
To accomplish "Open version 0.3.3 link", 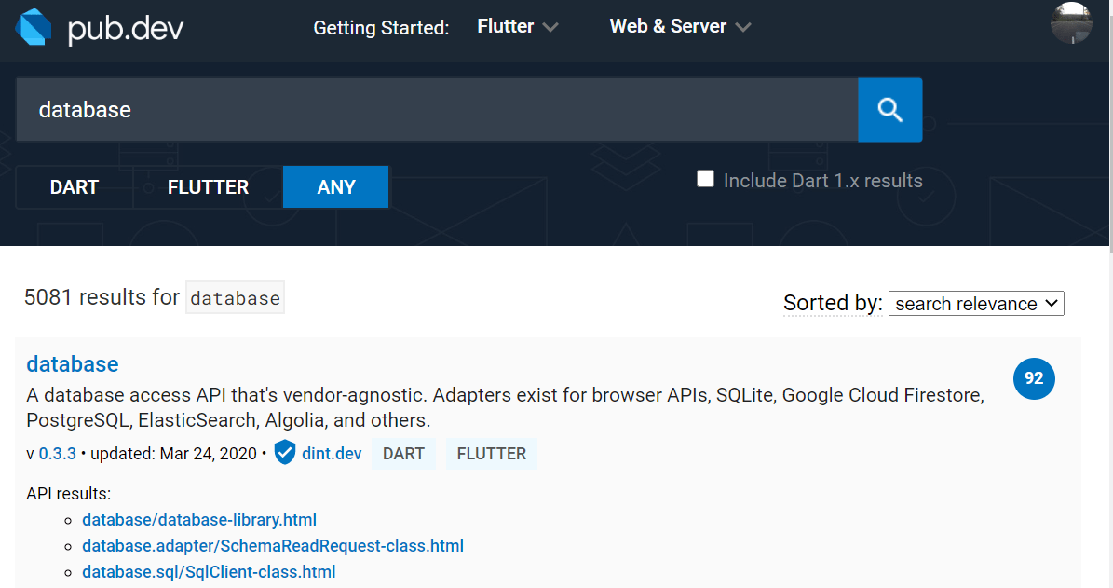I will click(x=58, y=454).
